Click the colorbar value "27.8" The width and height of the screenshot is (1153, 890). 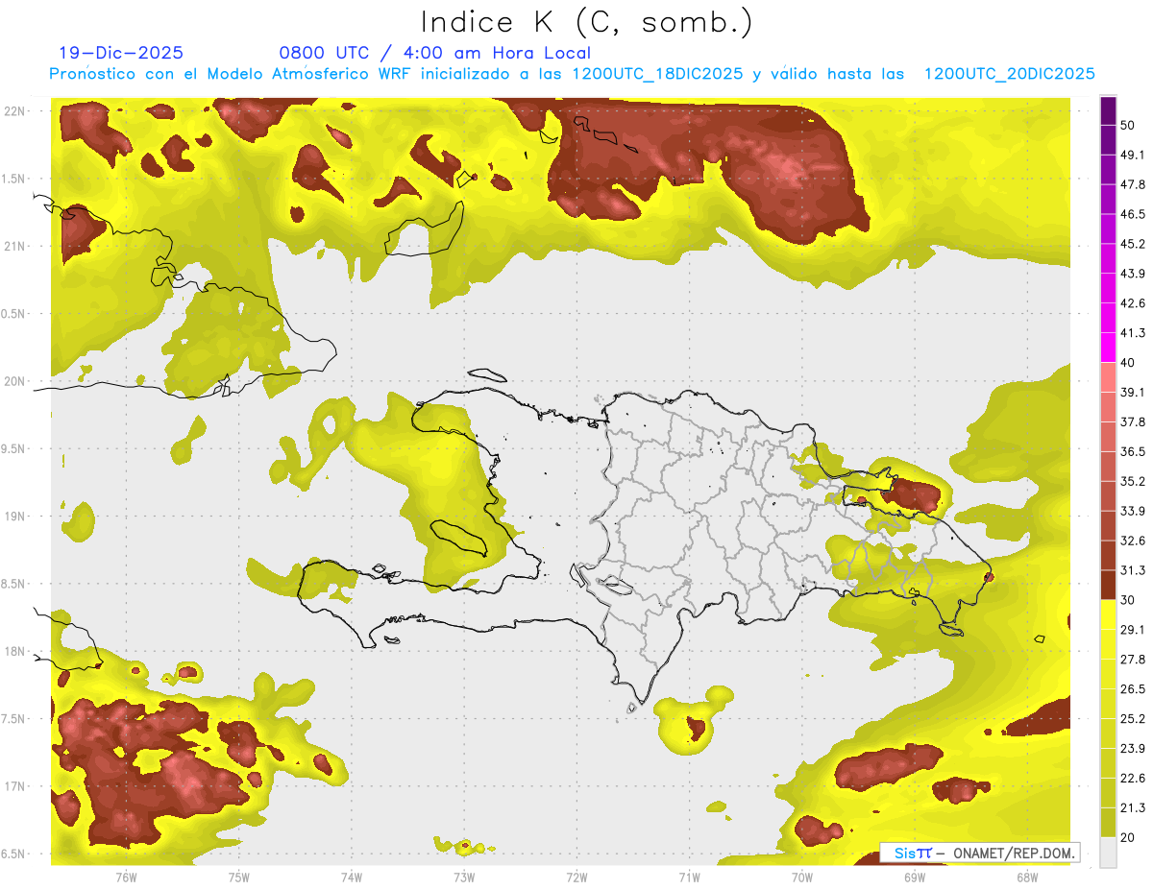coord(1134,659)
